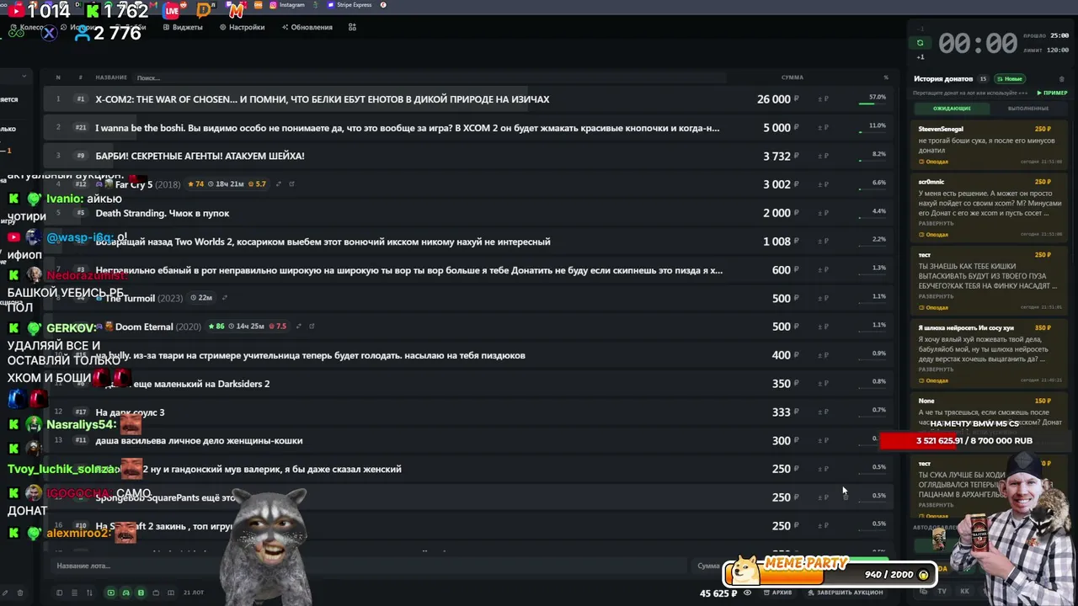This screenshot has height=606, width=1078.
Task: Open the SteevenSenegal donation card
Action: pos(990,145)
